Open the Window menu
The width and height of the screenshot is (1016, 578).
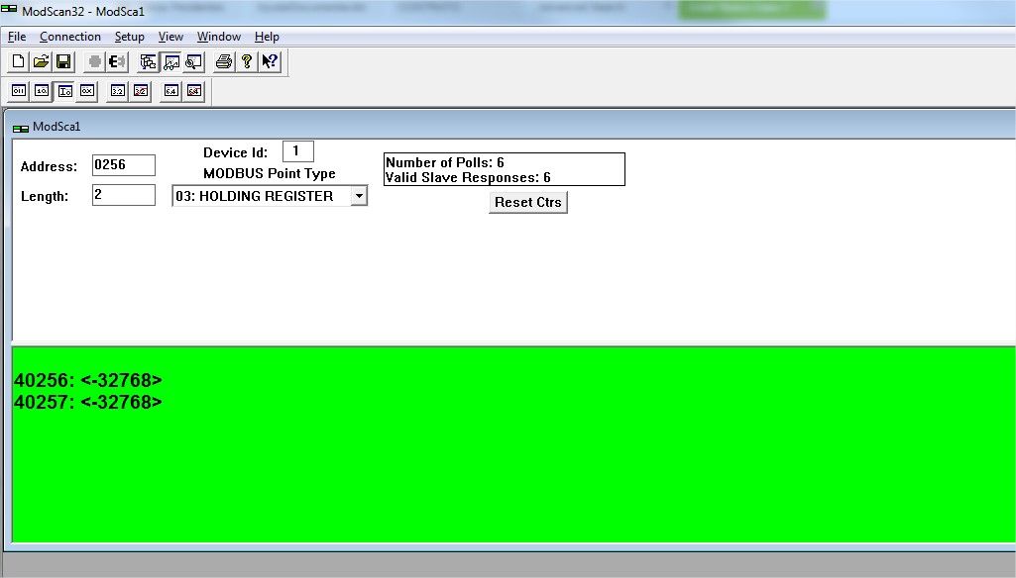tap(219, 37)
